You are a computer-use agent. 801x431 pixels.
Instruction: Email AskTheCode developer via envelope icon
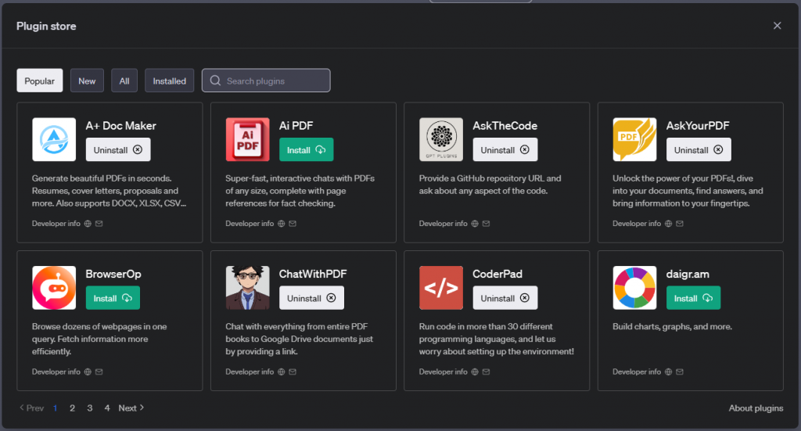[487, 224]
